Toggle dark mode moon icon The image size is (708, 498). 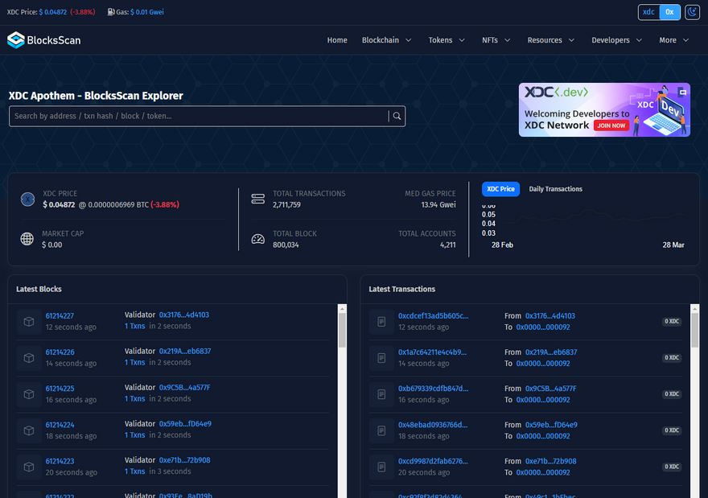(x=692, y=12)
